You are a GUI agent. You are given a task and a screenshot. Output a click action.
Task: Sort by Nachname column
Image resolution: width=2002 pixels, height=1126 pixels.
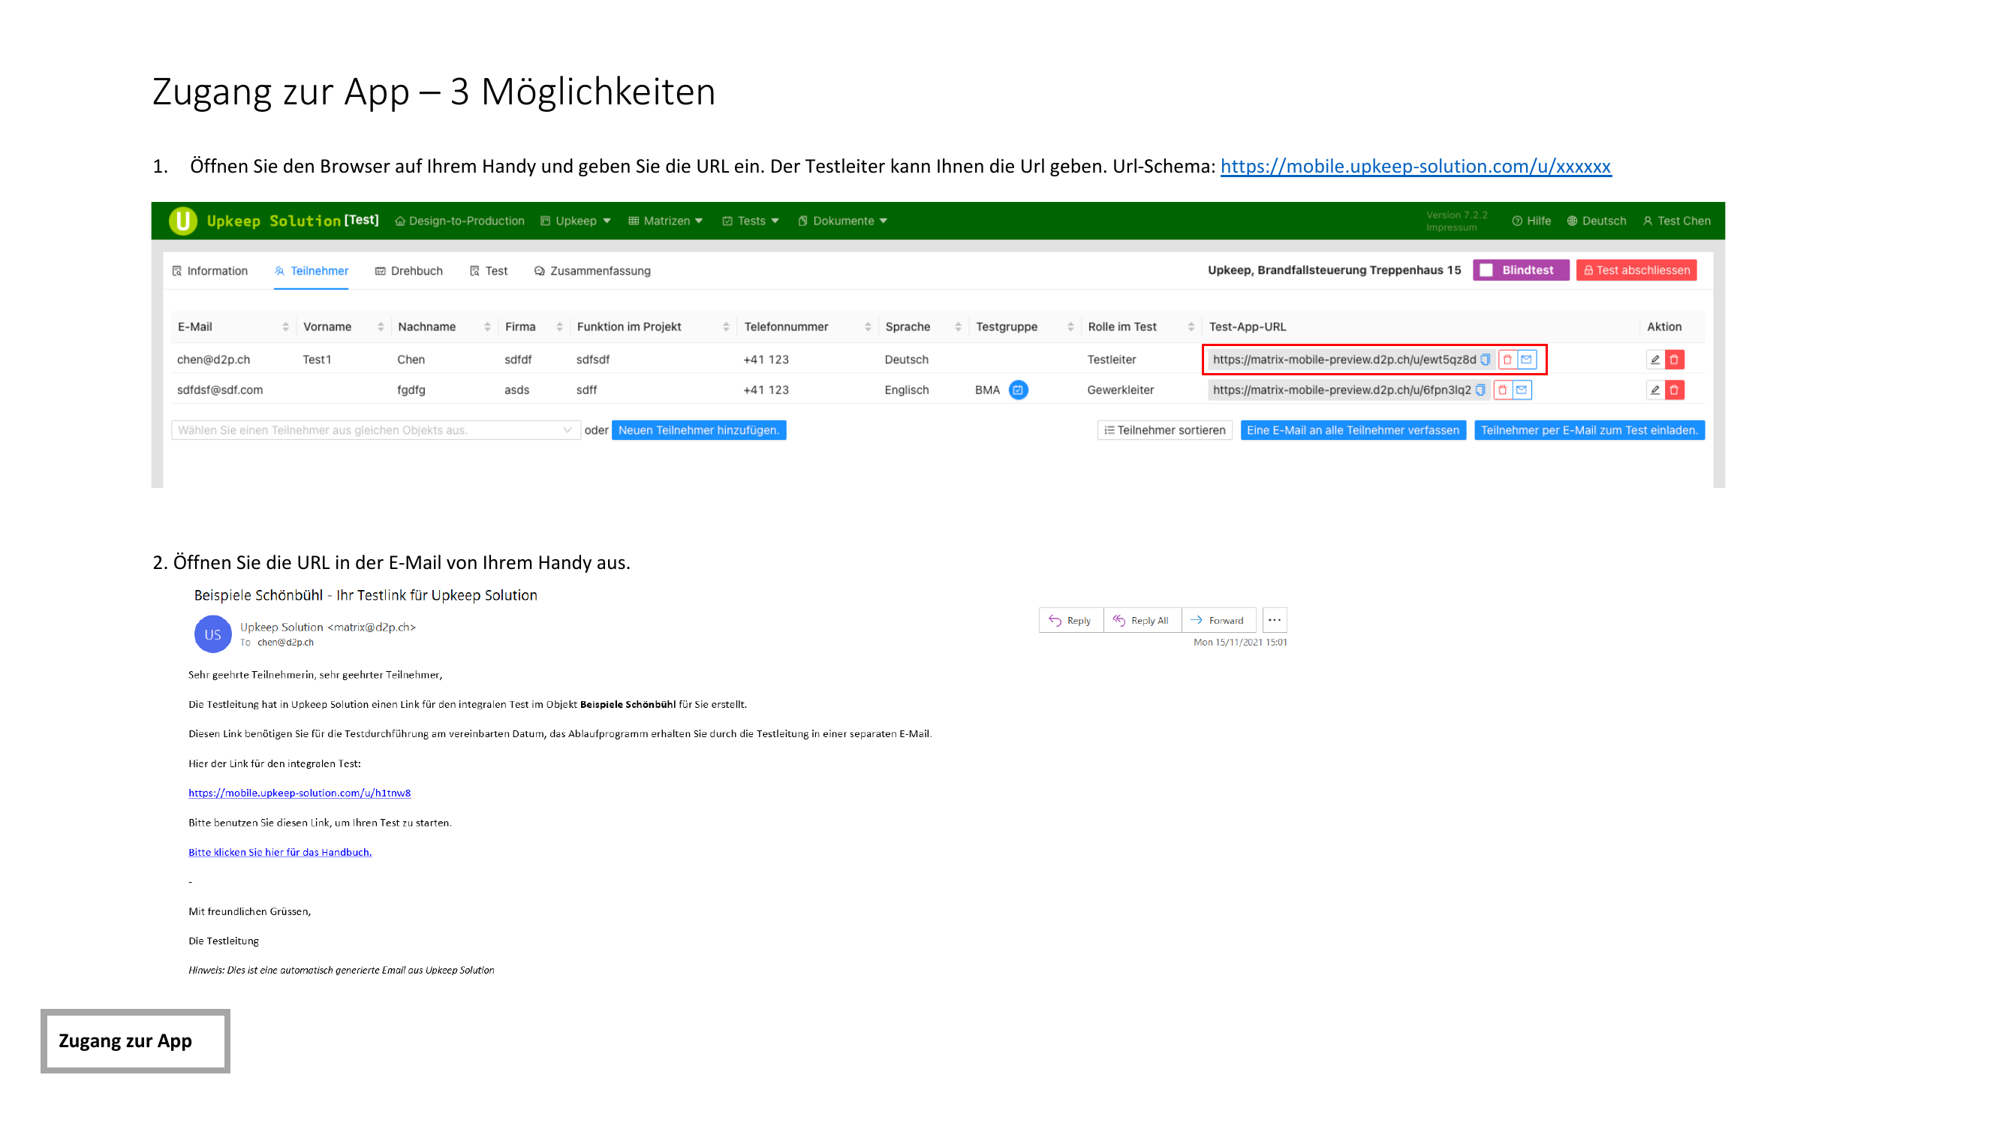pyautogui.click(x=487, y=327)
